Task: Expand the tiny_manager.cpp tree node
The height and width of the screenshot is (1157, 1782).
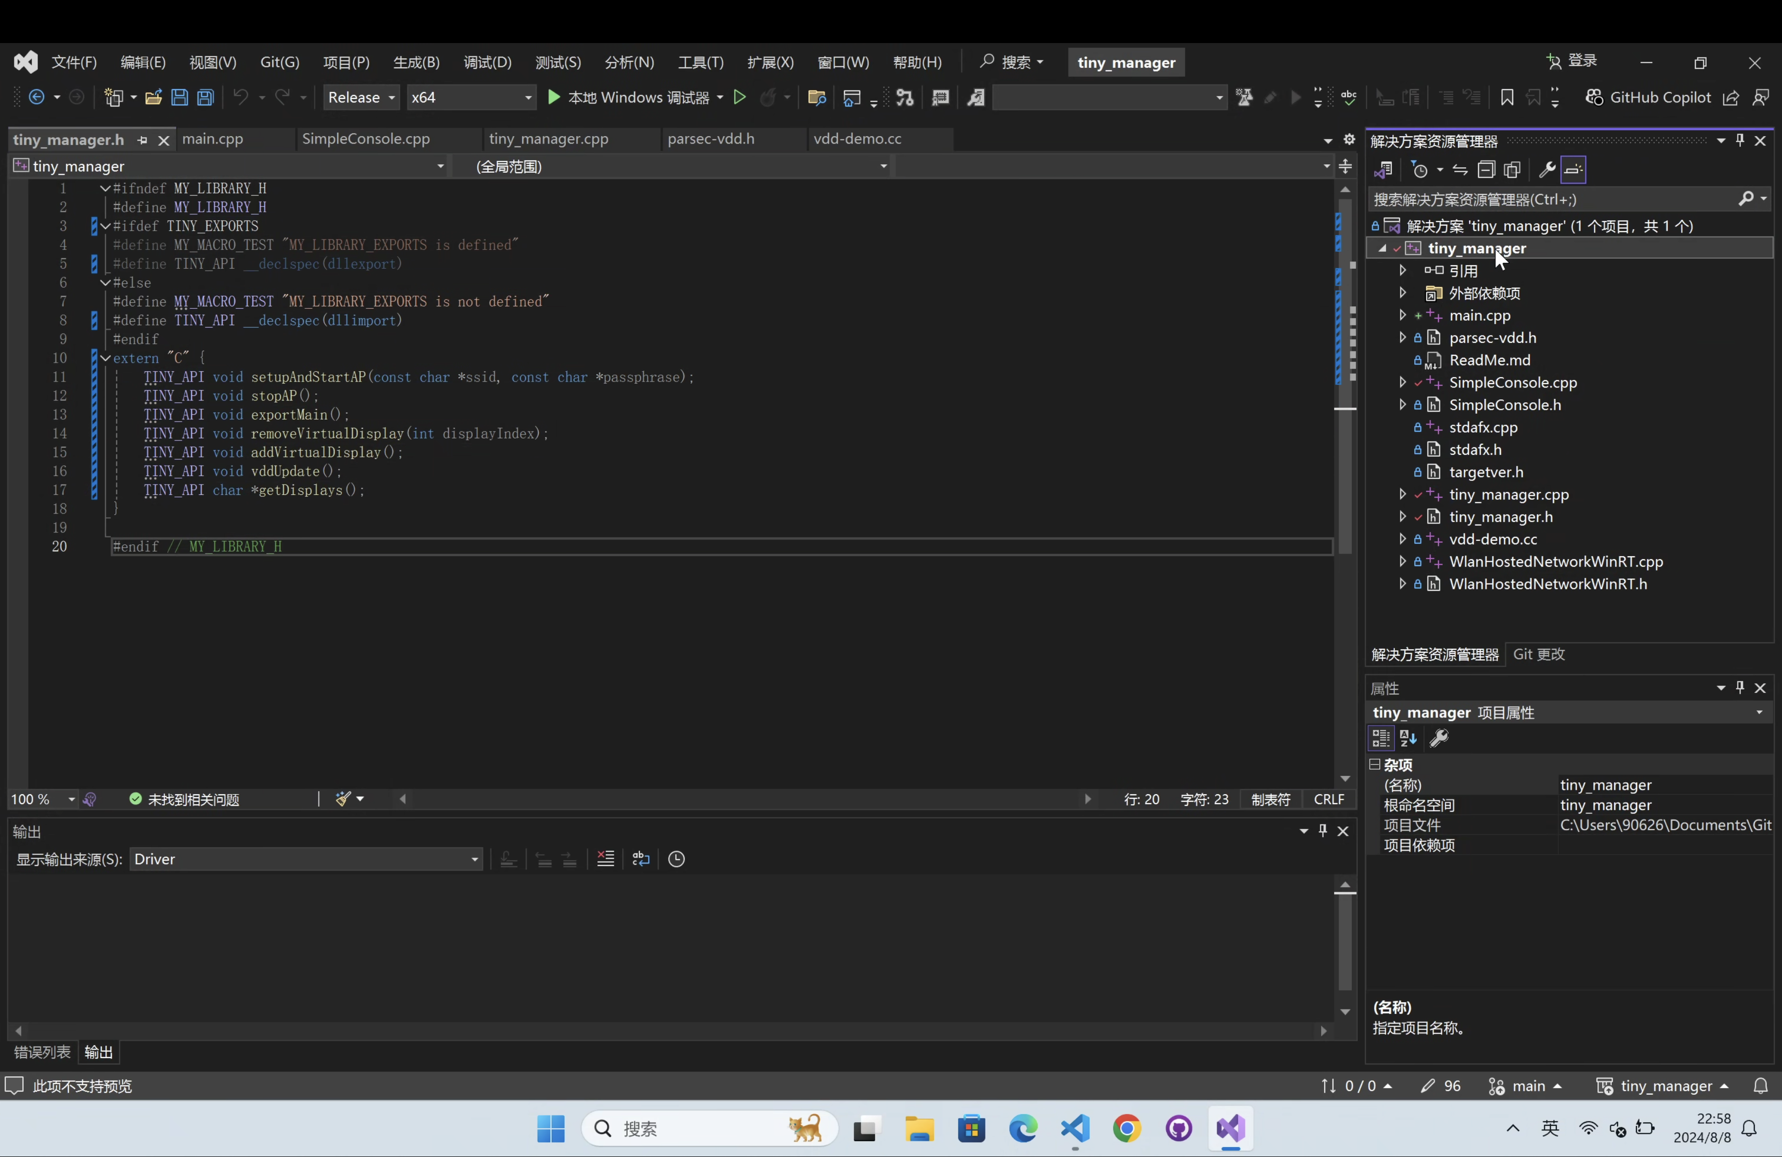Action: pyautogui.click(x=1402, y=494)
